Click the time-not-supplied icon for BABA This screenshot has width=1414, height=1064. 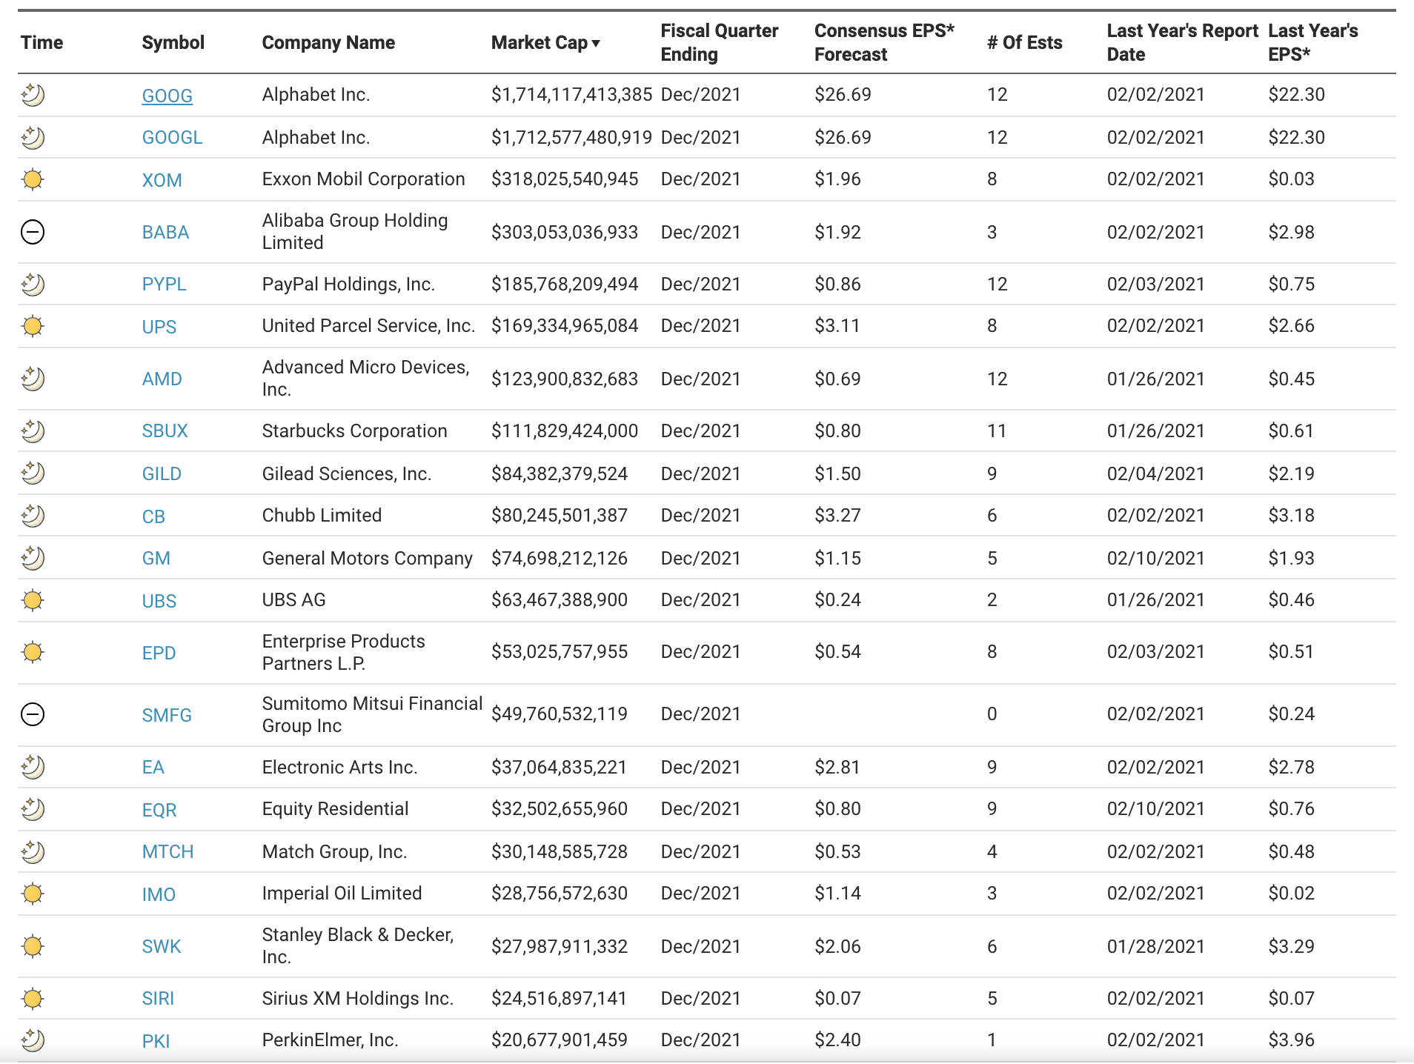33,233
